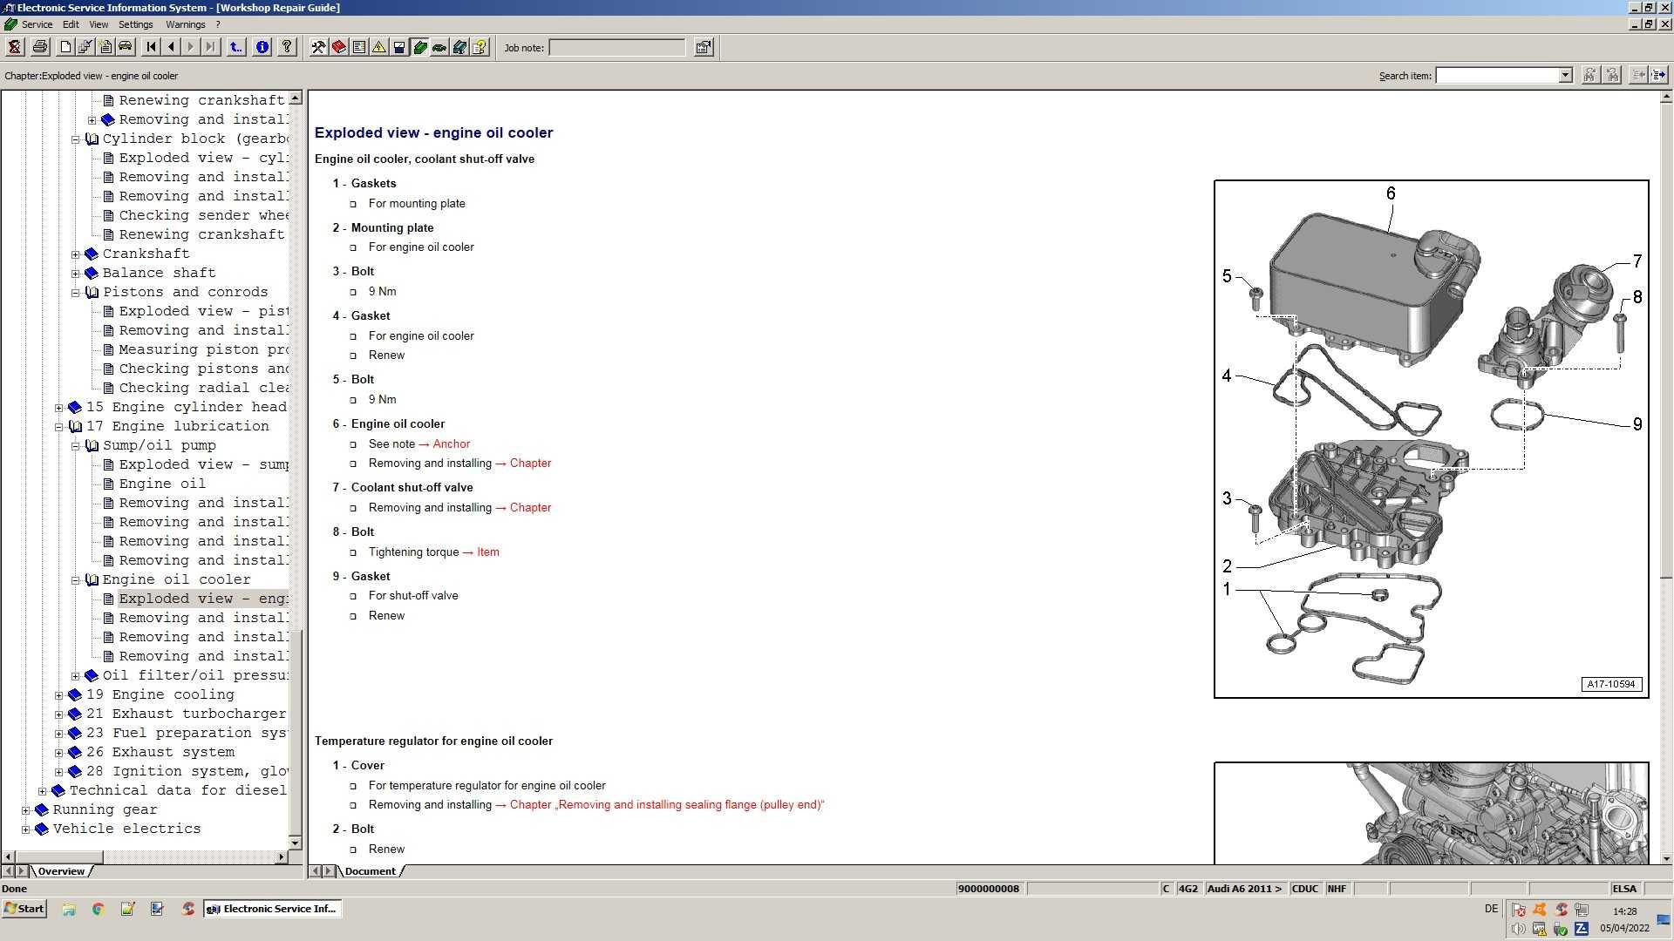Select the Search item input field
The width and height of the screenshot is (1674, 941).
point(1500,76)
